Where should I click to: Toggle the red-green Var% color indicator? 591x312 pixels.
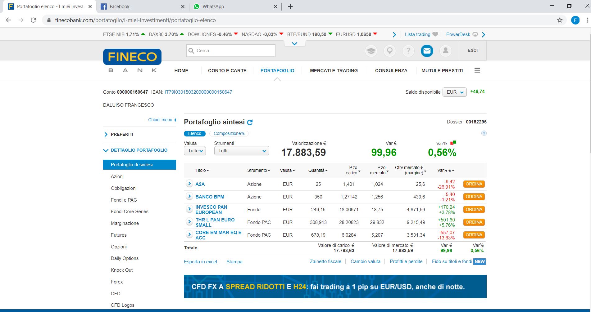pyautogui.click(x=453, y=143)
